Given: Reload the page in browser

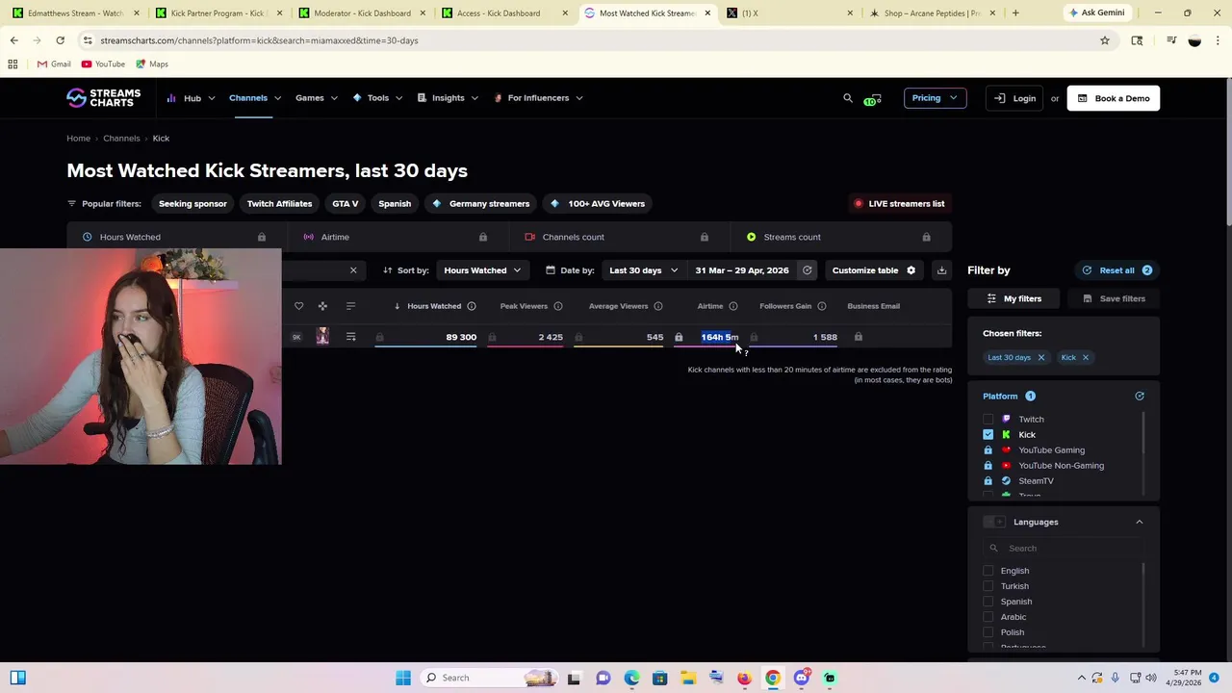Looking at the screenshot, I should pyautogui.click(x=60, y=40).
